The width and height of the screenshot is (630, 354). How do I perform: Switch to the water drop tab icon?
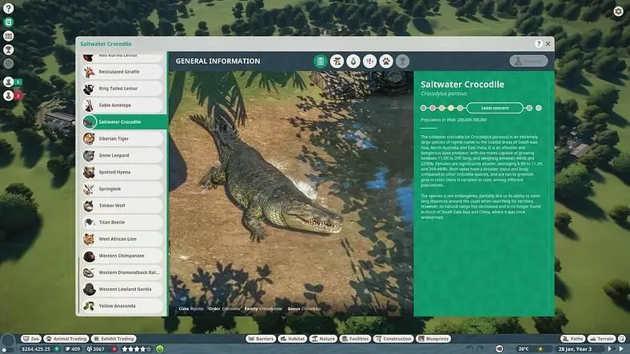353,61
